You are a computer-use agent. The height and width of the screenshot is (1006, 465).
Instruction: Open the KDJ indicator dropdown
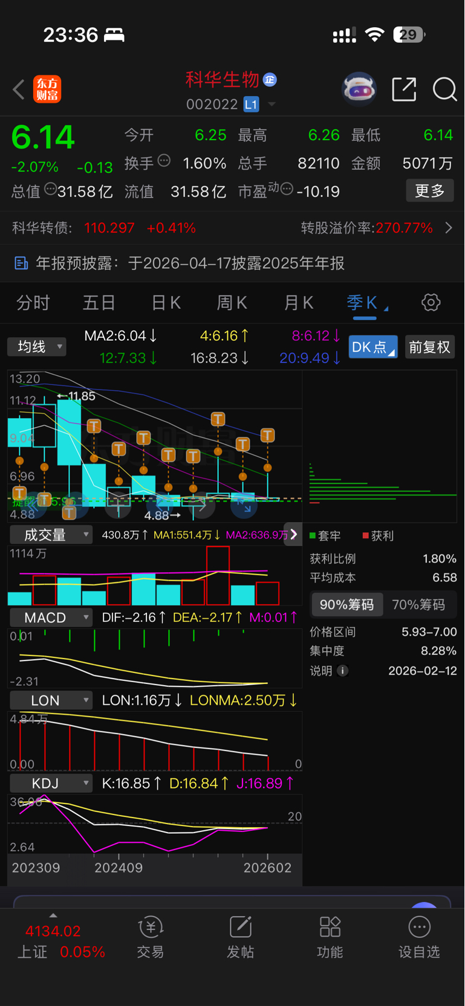(x=51, y=784)
